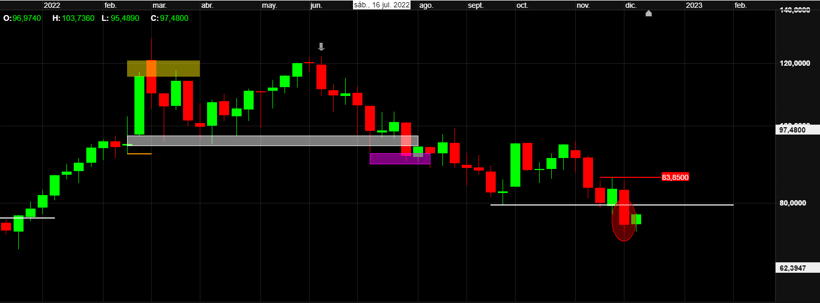The height and width of the screenshot is (303, 820).
Task: Click the high value H:103,7360
Action: click(73, 18)
